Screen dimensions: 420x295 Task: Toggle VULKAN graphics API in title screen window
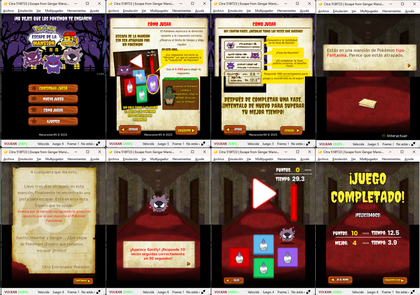tap(10, 144)
